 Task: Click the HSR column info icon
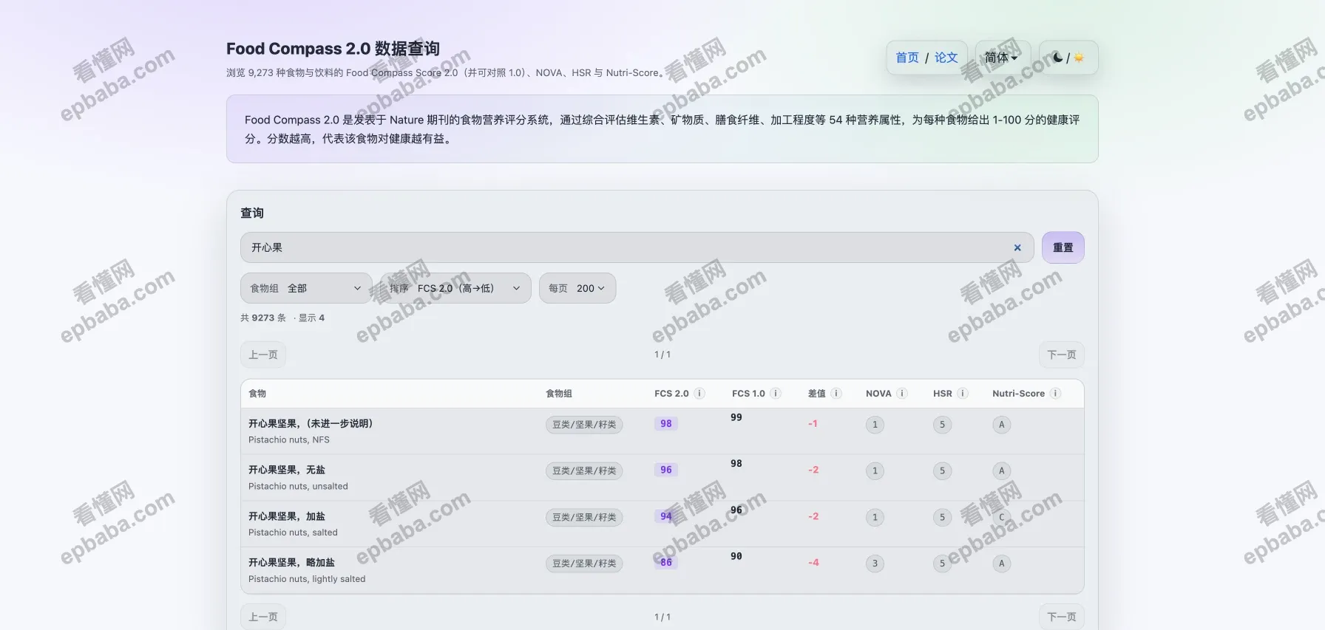click(963, 394)
